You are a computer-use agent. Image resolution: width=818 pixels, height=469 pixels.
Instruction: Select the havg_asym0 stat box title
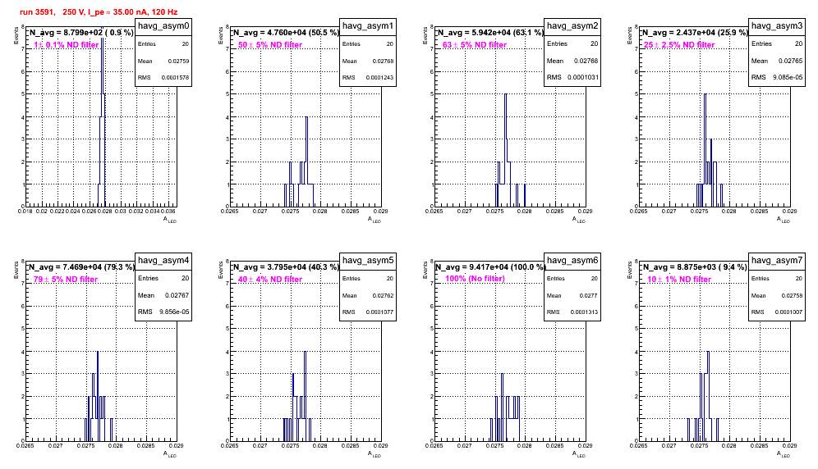(163, 25)
